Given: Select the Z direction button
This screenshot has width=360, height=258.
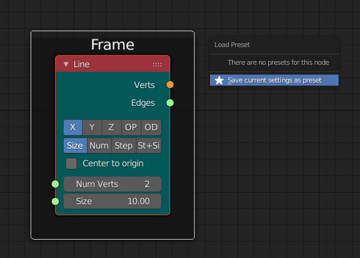Looking at the screenshot, I should 111,127.
